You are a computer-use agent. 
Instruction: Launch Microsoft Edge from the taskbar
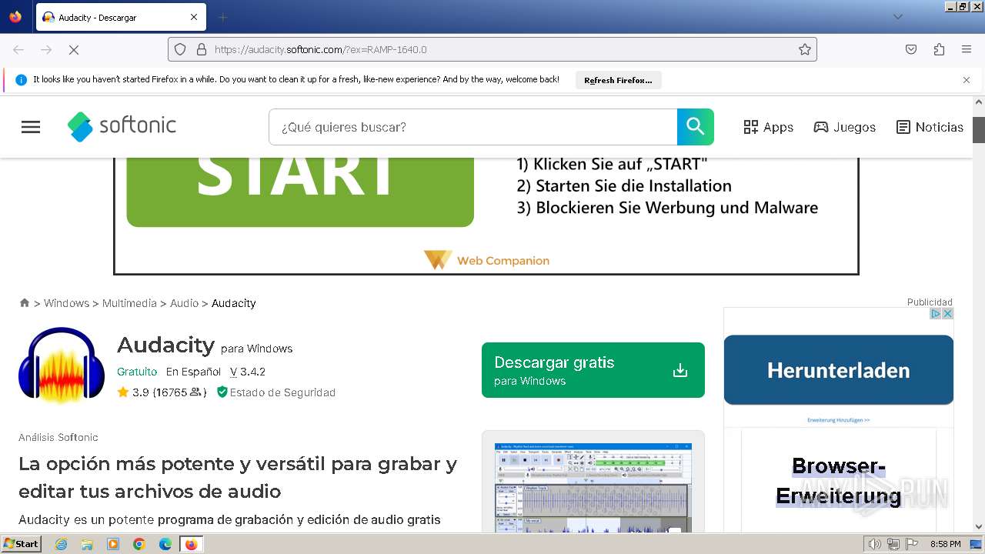tap(165, 544)
